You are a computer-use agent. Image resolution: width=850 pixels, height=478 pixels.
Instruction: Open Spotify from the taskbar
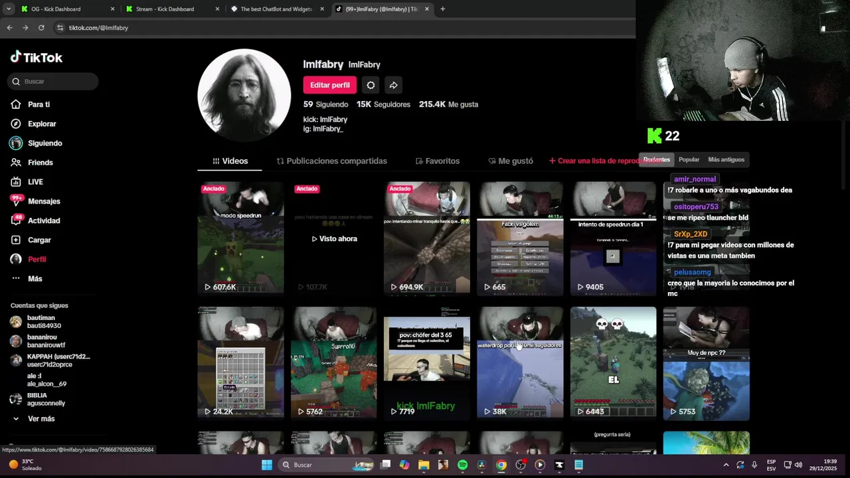(462, 465)
